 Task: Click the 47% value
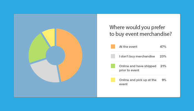click(x=163, y=47)
